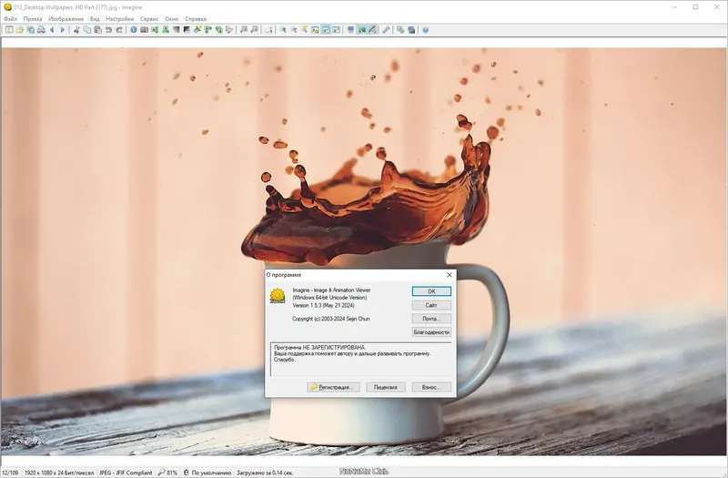
Task: Click the undo arrow icon
Action: tap(108, 30)
